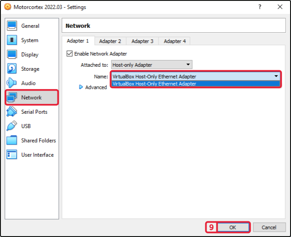Screen dimensions: 291x237
Task: Open General settings via its monitor icon
Action: click(x=12, y=26)
